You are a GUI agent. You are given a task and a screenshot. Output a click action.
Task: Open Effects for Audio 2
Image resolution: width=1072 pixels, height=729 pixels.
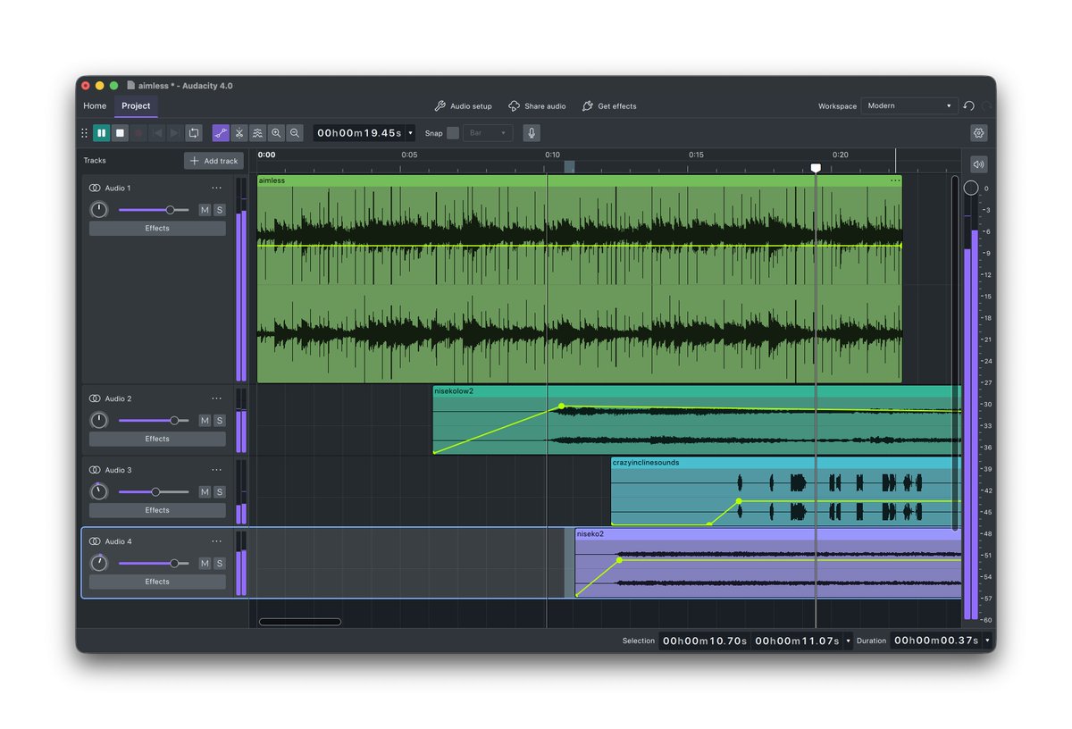pos(157,439)
